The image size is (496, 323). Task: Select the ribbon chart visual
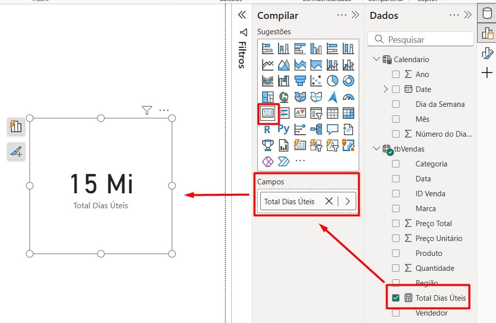(x=268, y=81)
